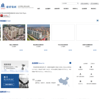Click MORE under the fourth project
Viewport: 99px width, 99px height.
[95, 50]
